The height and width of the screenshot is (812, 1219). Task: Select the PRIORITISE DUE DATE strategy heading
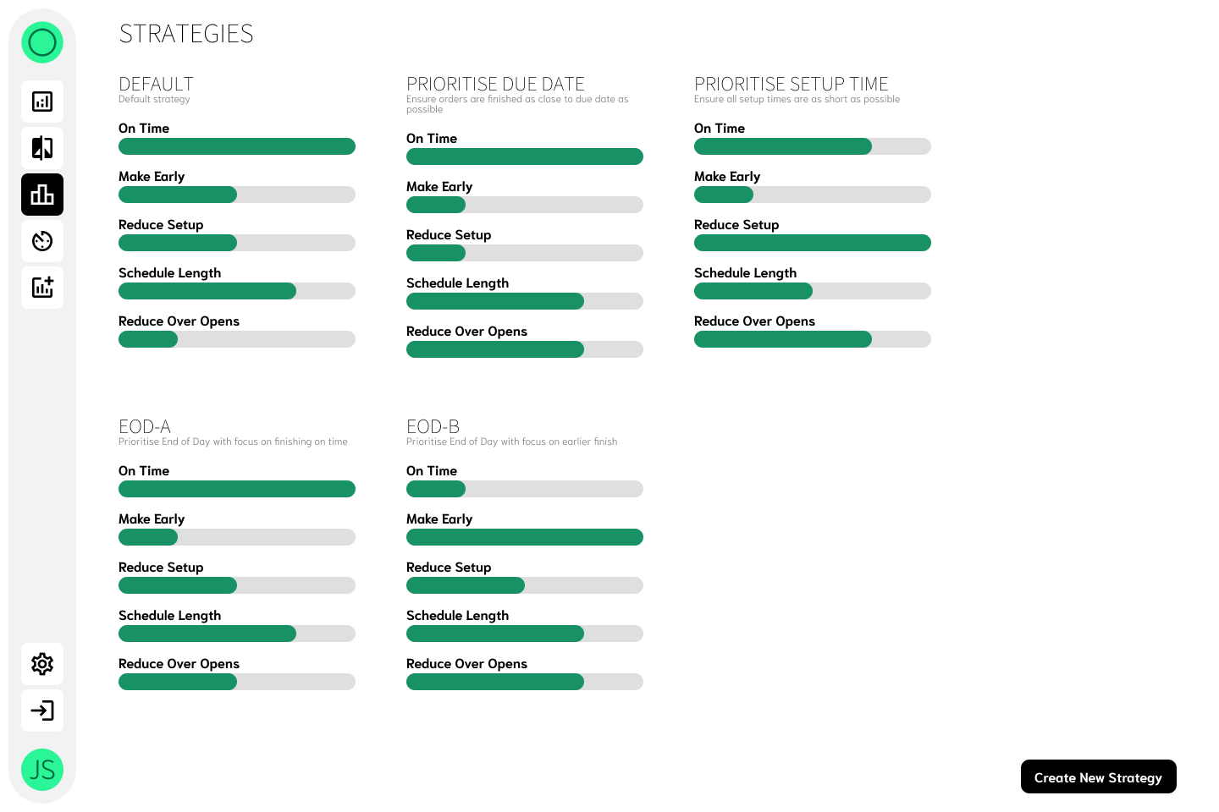tap(495, 84)
